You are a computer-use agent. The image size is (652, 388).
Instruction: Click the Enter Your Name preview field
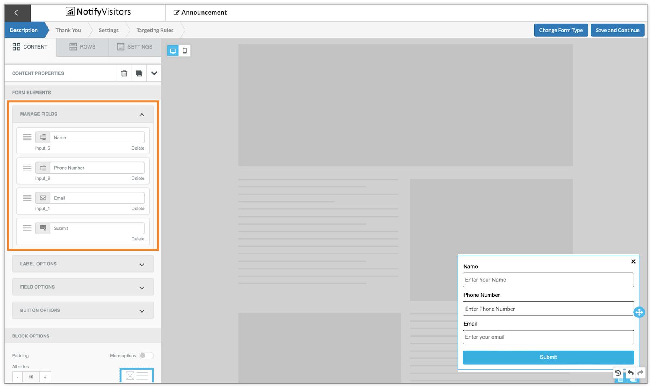tap(548, 280)
